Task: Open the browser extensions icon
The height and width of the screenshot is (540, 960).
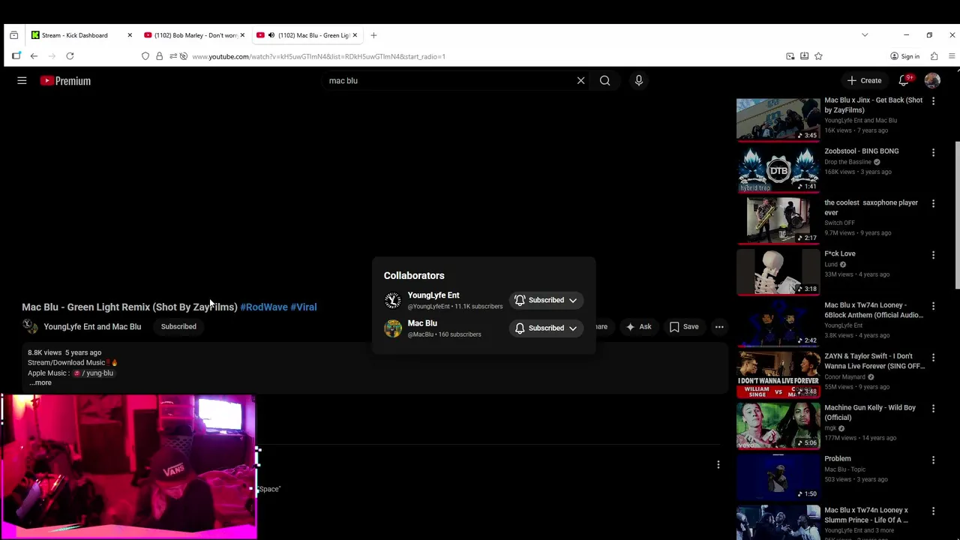Action: [934, 56]
